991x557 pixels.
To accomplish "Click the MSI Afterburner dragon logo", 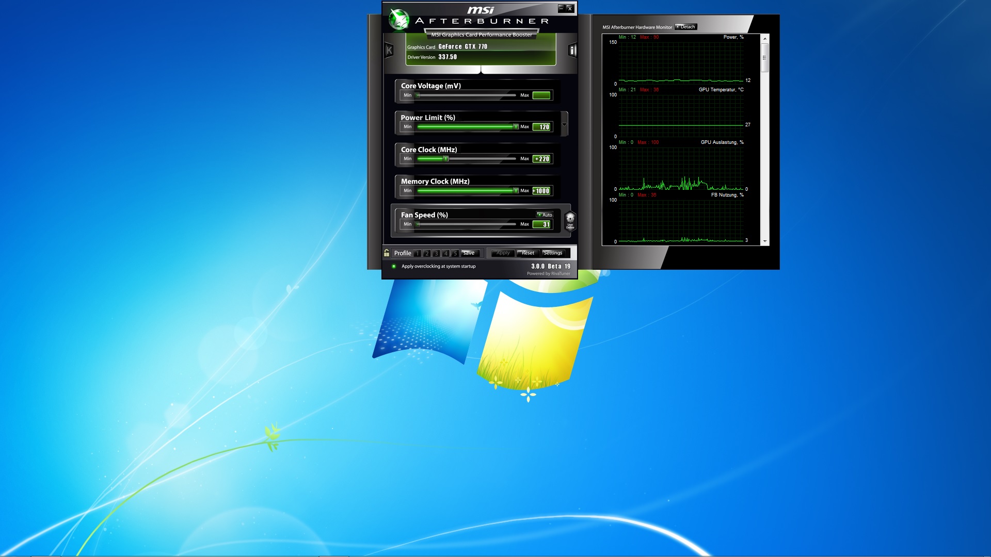I will click(x=398, y=20).
